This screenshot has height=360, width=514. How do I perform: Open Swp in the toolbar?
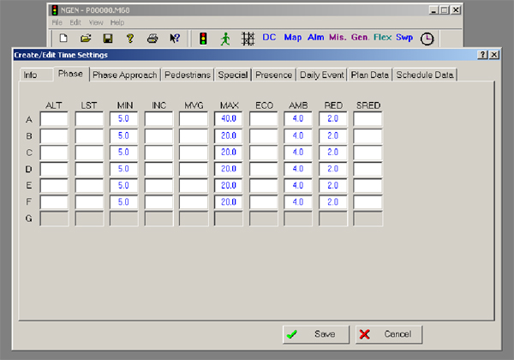pos(404,38)
